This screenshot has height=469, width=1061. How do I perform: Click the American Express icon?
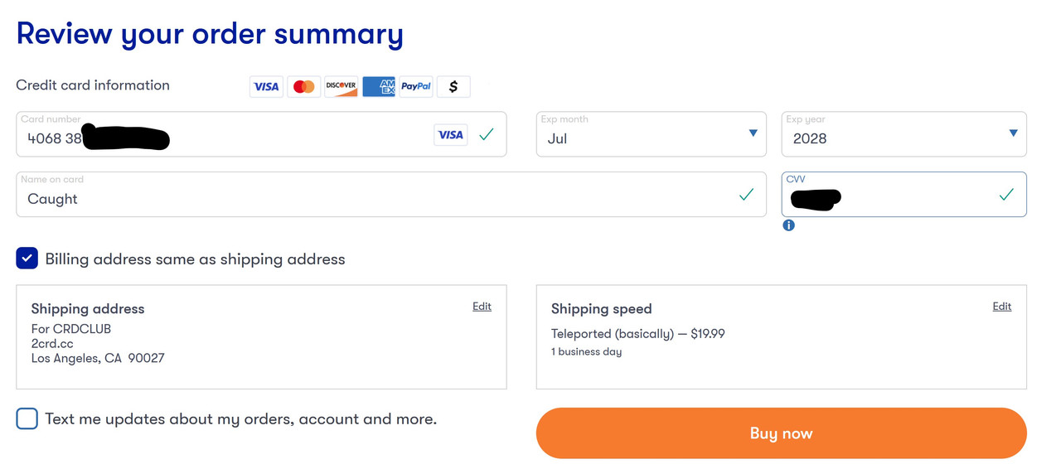(x=379, y=86)
